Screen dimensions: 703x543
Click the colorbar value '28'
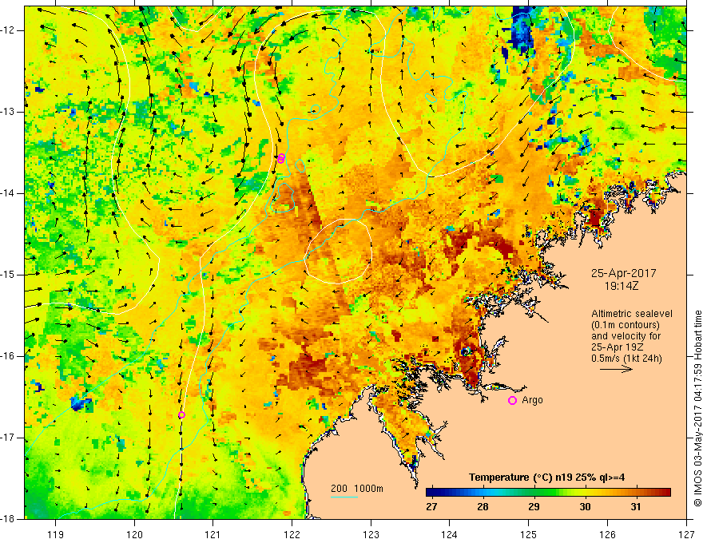pyautogui.click(x=483, y=507)
